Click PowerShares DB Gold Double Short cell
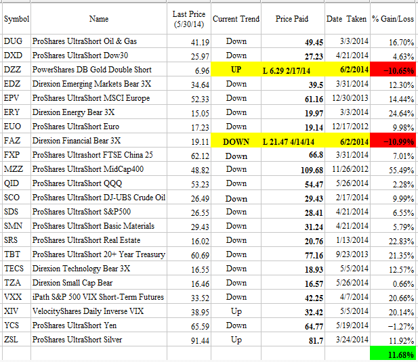The width and height of the screenshot is (418, 362). point(99,70)
